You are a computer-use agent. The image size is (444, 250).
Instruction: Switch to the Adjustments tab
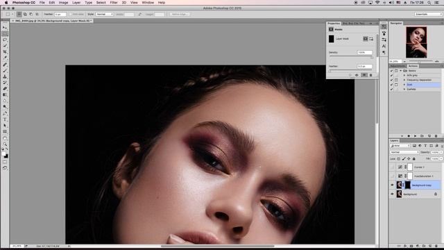coord(398,66)
